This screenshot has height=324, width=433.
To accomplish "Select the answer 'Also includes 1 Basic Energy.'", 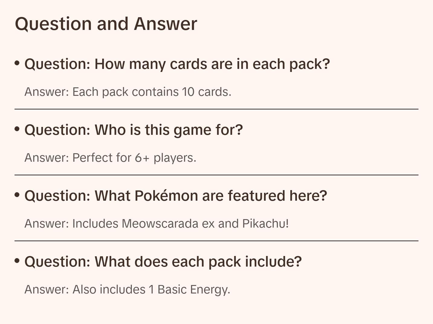I will [127, 290].
